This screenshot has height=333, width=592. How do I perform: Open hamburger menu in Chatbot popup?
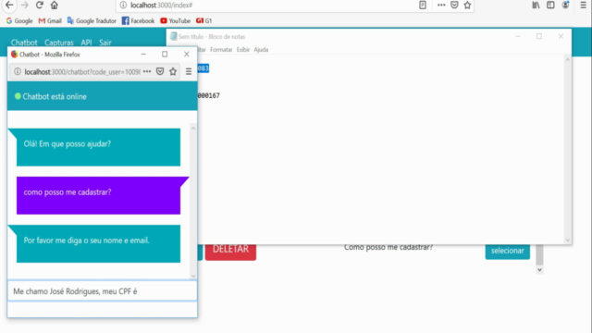[189, 71]
